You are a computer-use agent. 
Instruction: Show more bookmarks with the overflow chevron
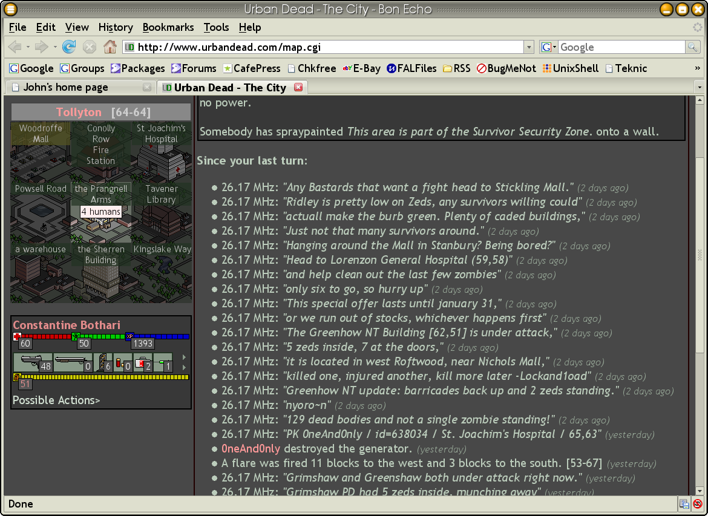(x=697, y=68)
